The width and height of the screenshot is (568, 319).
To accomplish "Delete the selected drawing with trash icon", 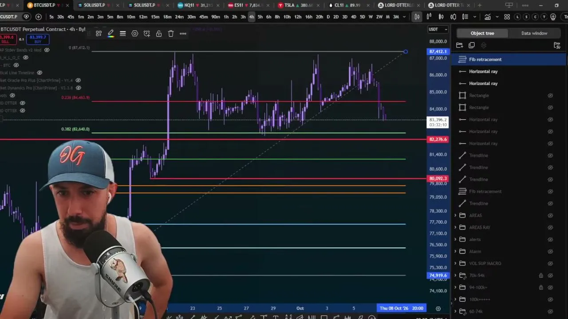I will click(171, 34).
